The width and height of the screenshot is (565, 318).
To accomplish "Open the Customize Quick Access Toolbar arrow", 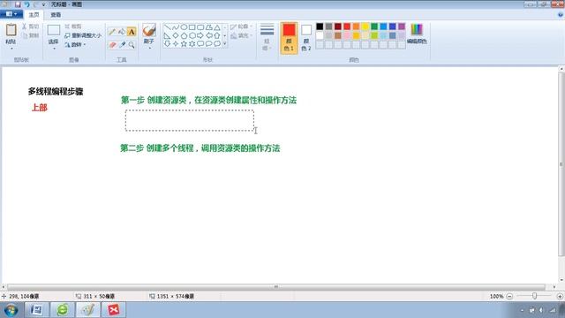I will pyautogui.click(x=43, y=4).
